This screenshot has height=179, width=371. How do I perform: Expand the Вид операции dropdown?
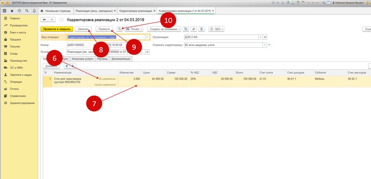click(x=147, y=37)
